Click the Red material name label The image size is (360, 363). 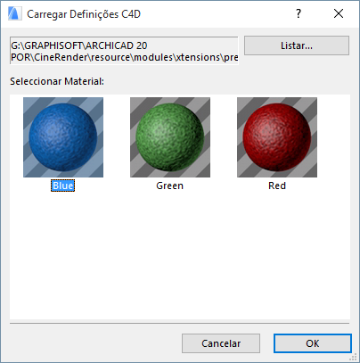pos(277,186)
